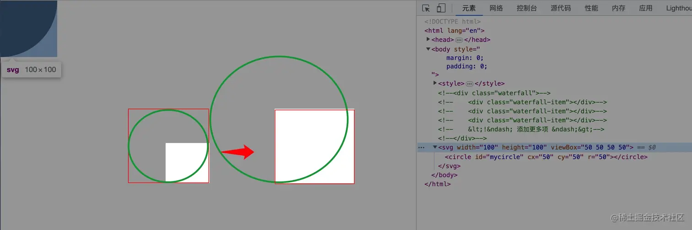Select the <!DOCTYPE html> line

point(453,21)
